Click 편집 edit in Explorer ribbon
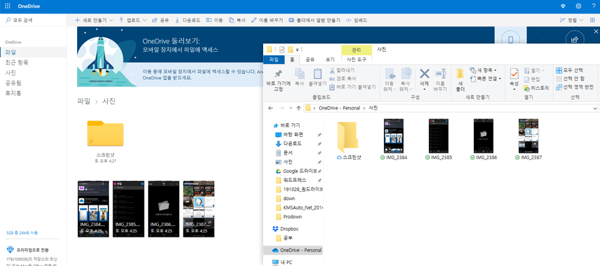600x266 pixels. click(x=532, y=80)
